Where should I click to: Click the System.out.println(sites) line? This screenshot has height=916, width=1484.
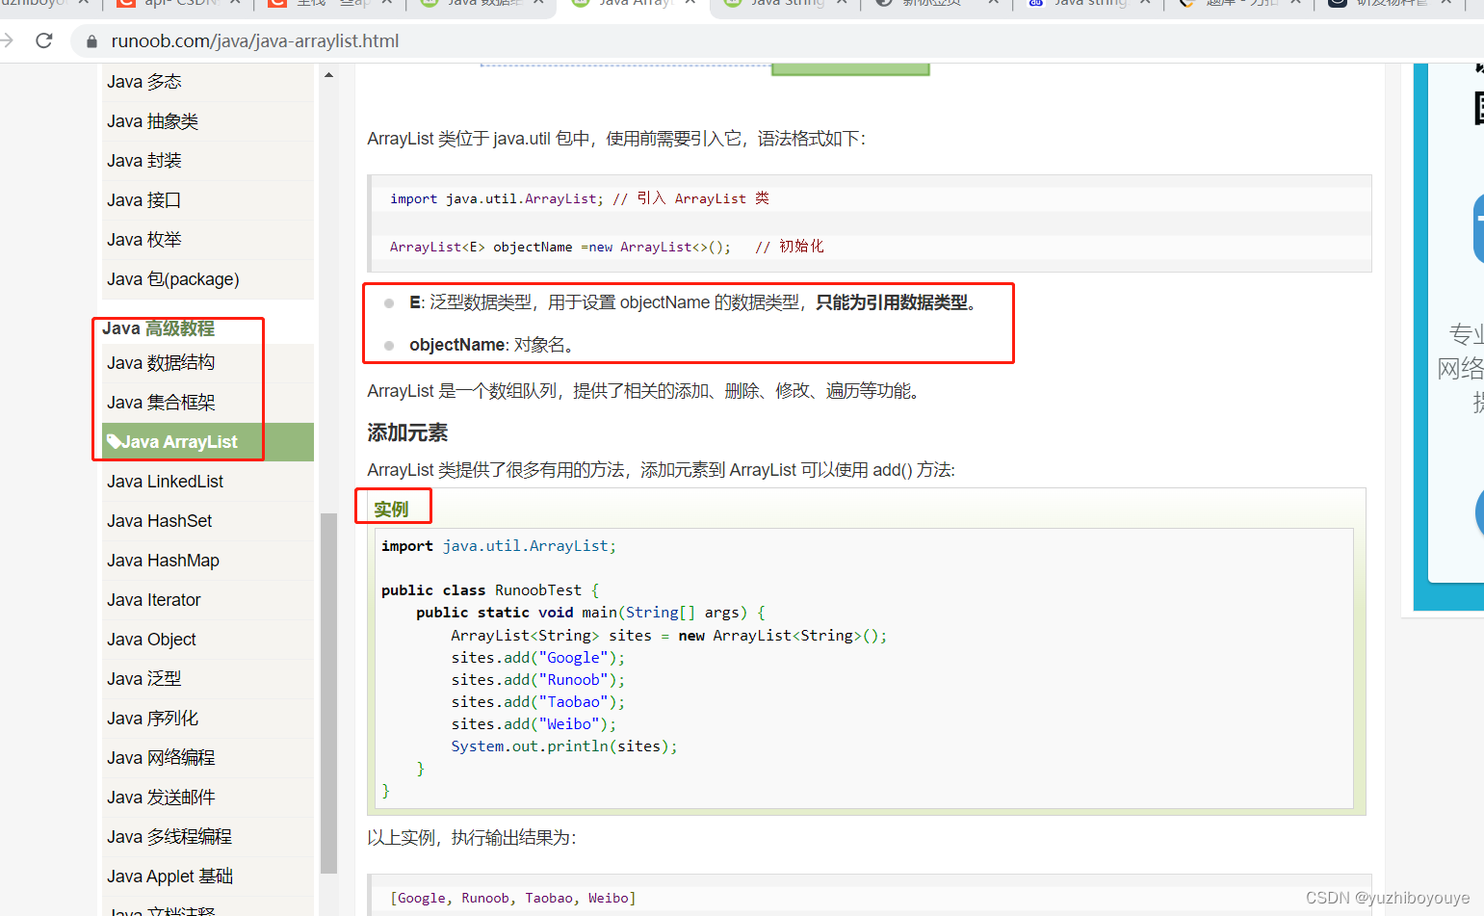click(564, 746)
